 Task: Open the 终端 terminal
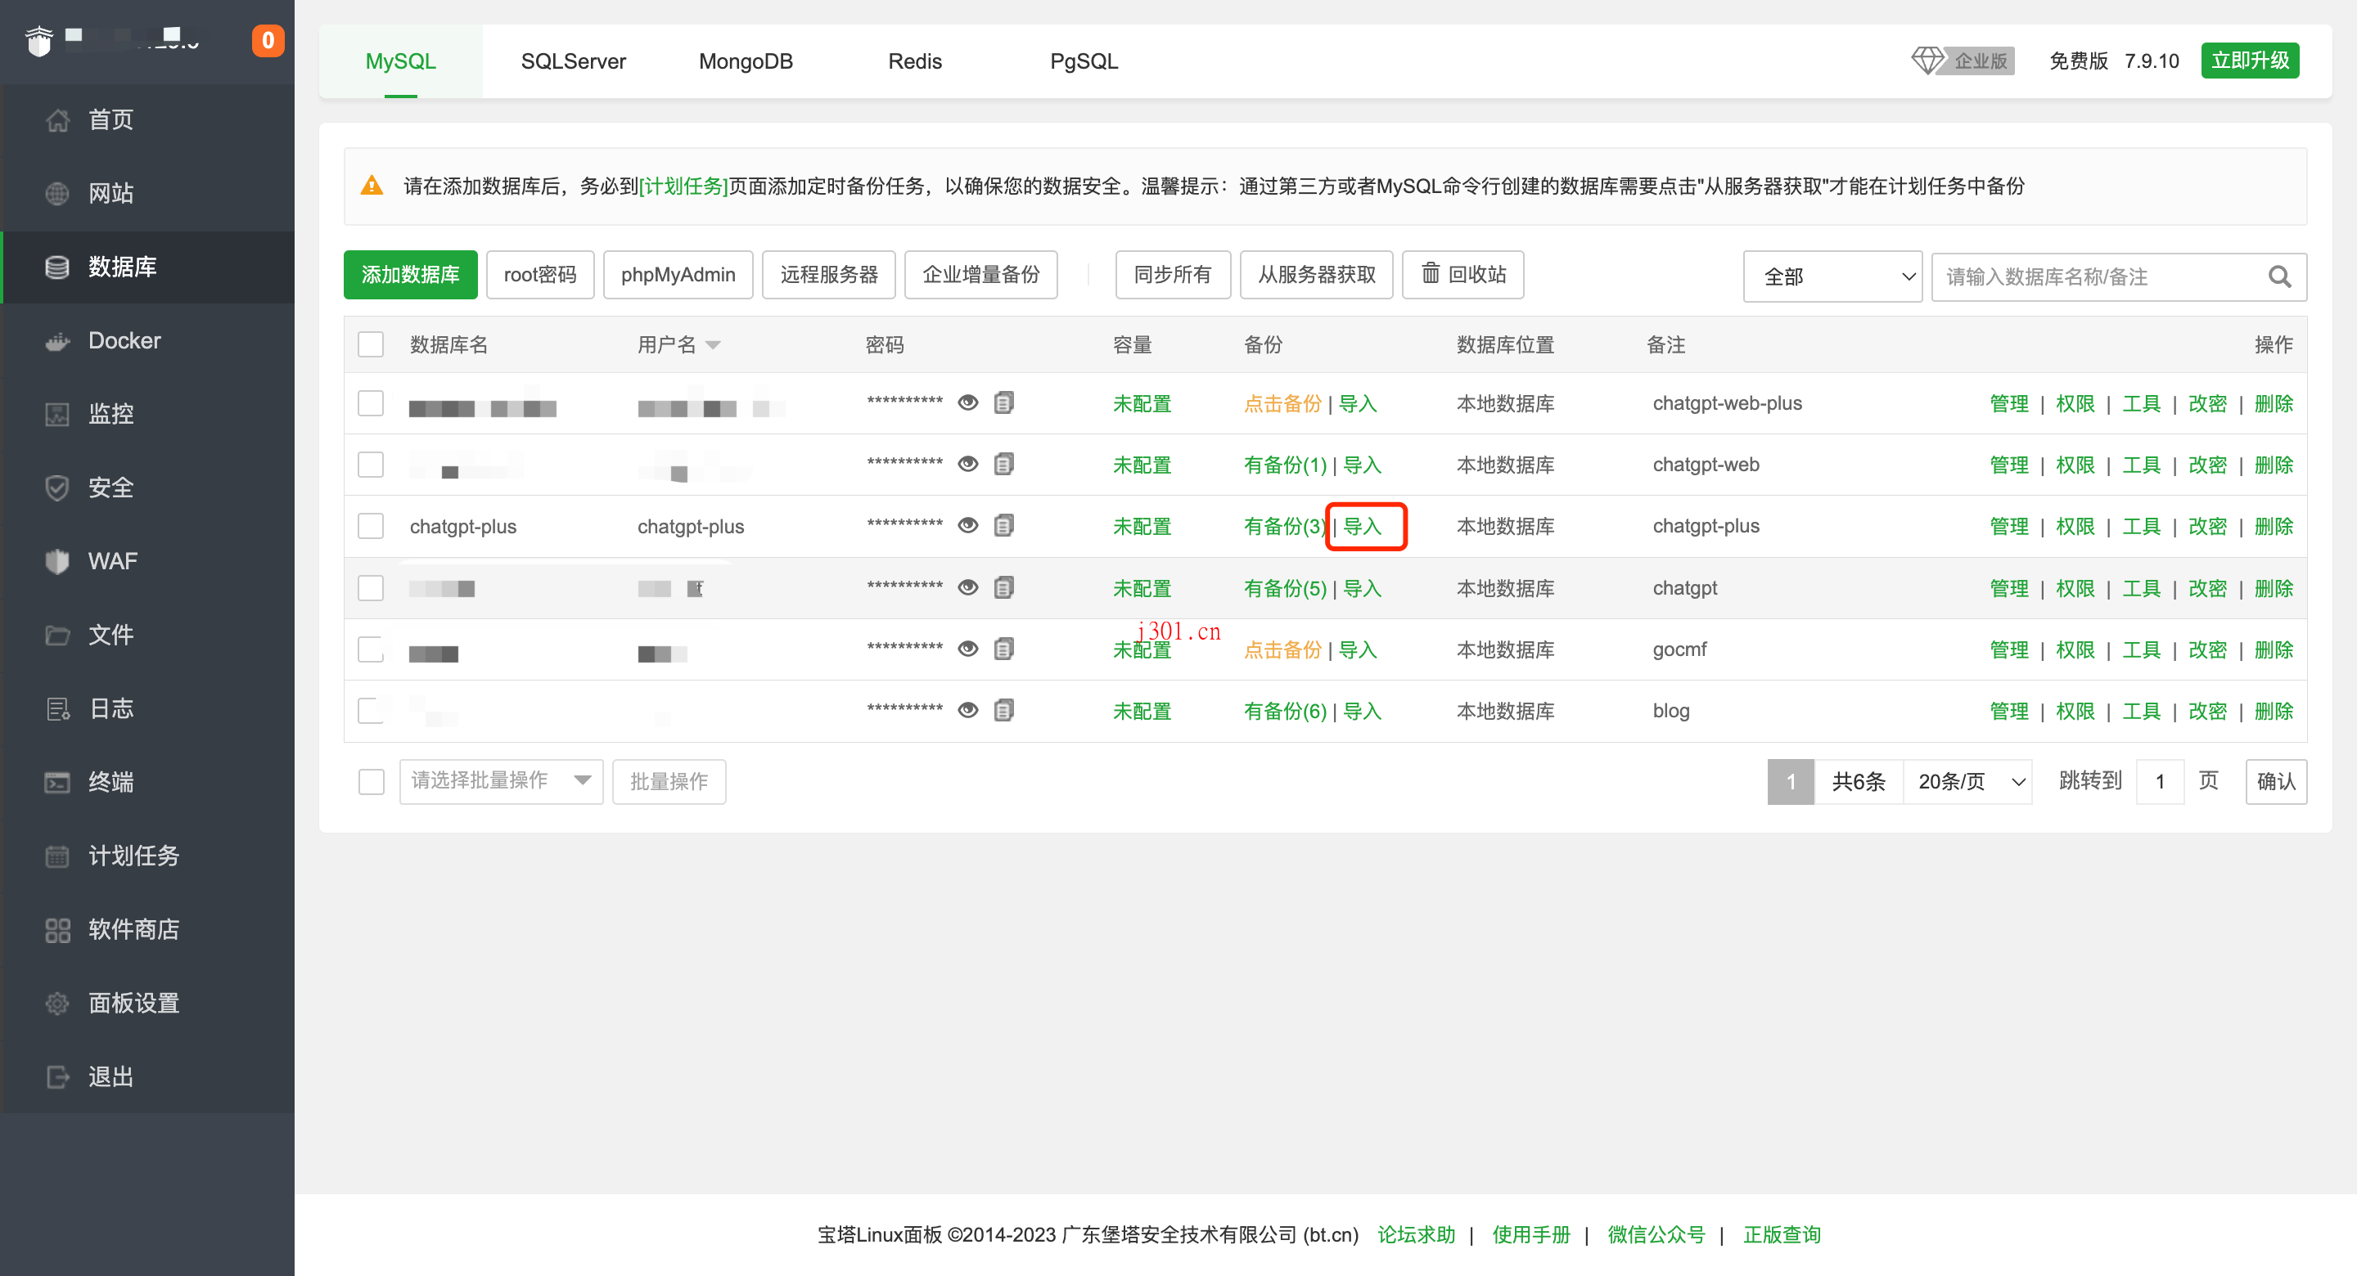[110, 782]
